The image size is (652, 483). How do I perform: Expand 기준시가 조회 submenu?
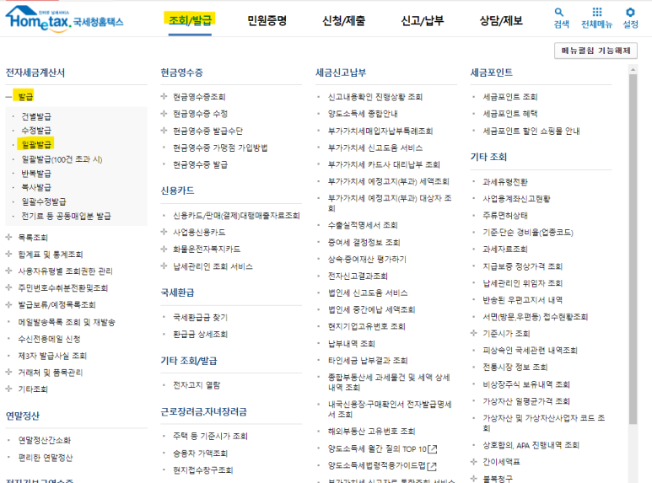[474, 333]
